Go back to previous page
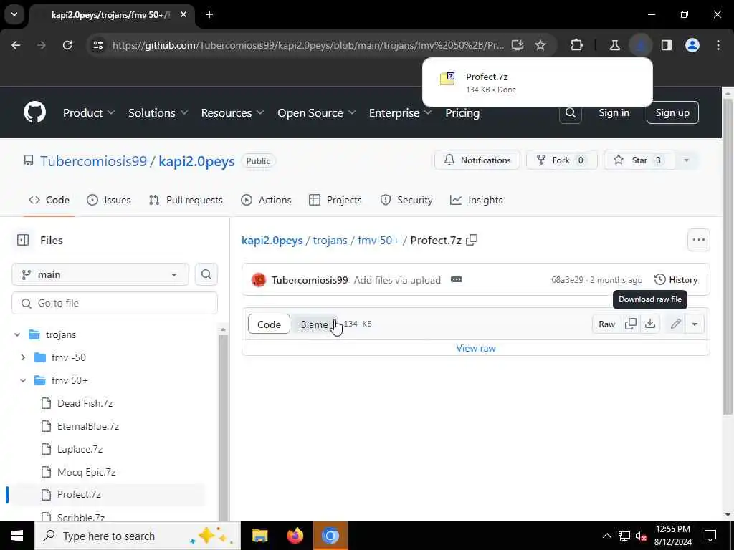Viewport: 734px width, 550px height. pyautogui.click(x=16, y=45)
